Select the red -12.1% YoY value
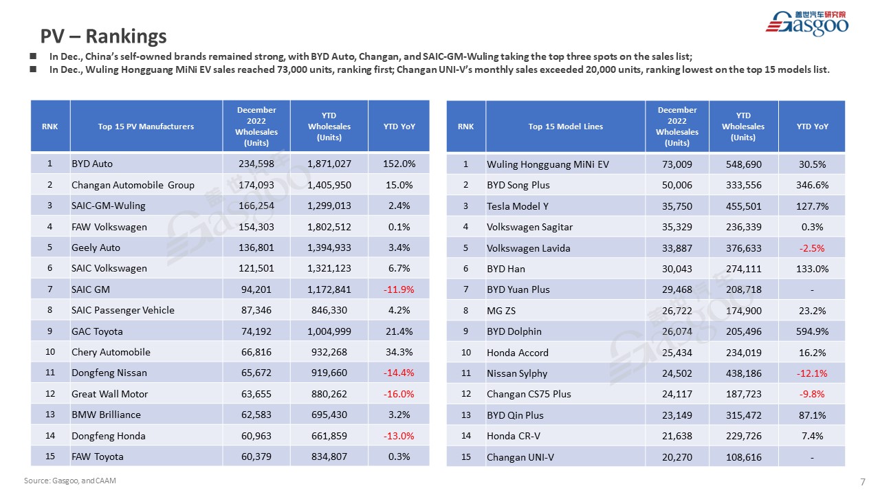 (x=812, y=373)
